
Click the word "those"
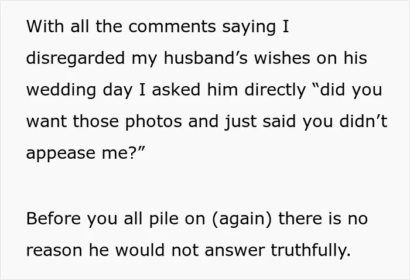[95, 122]
